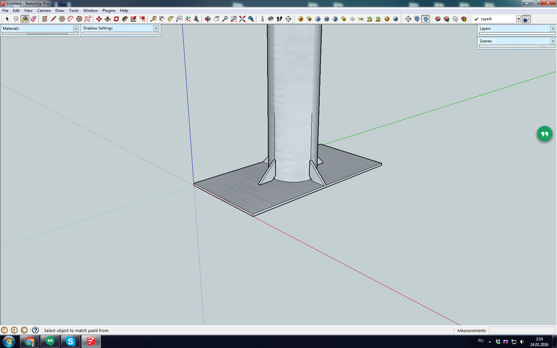Screen dimensions: 557x348
Task: Select the arrow Select tool
Action: [x=7, y=19]
